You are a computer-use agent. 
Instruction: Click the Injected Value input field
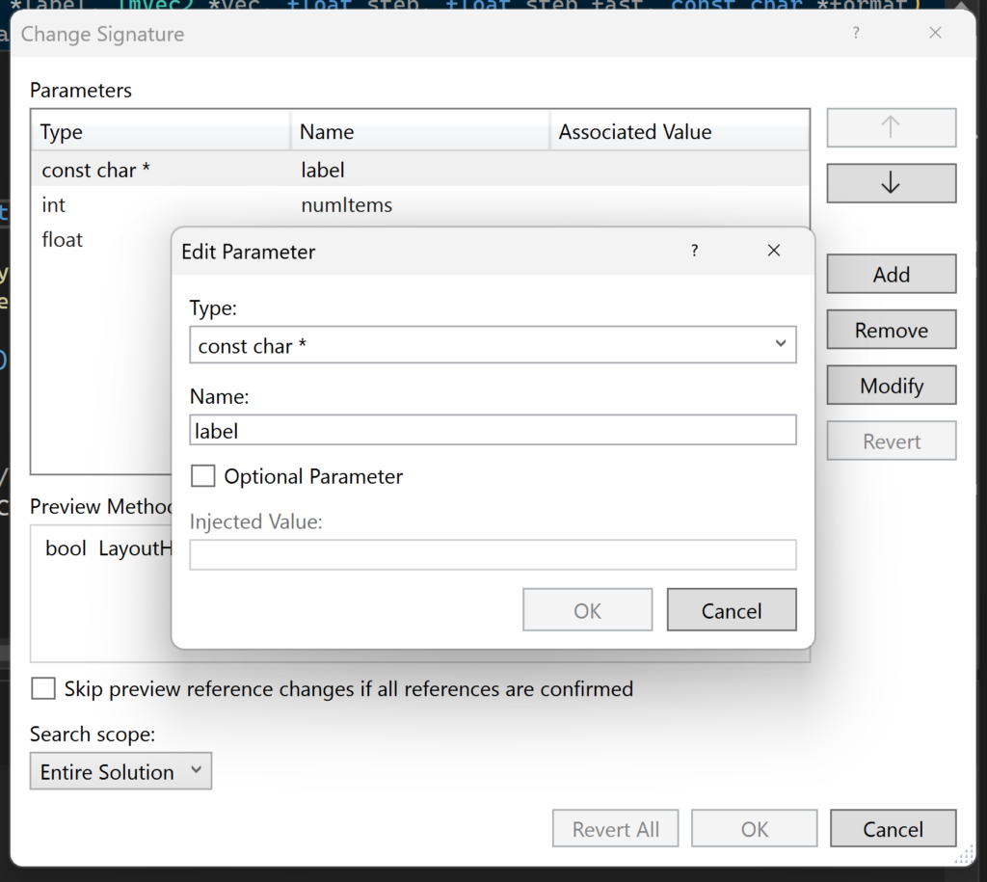click(493, 554)
